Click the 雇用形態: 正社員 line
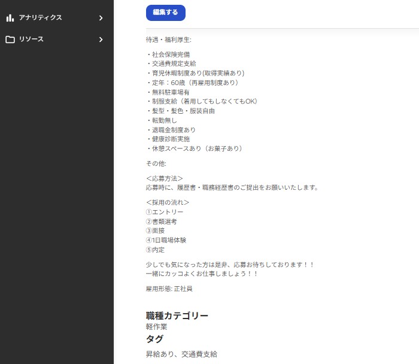419x364 pixels. click(x=169, y=289)
